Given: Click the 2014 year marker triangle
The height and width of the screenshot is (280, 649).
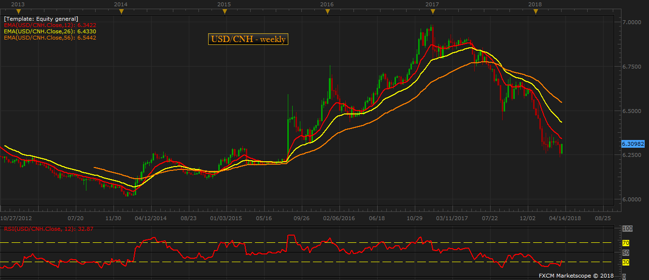Looking at the screenshot, I should [121, 11].
